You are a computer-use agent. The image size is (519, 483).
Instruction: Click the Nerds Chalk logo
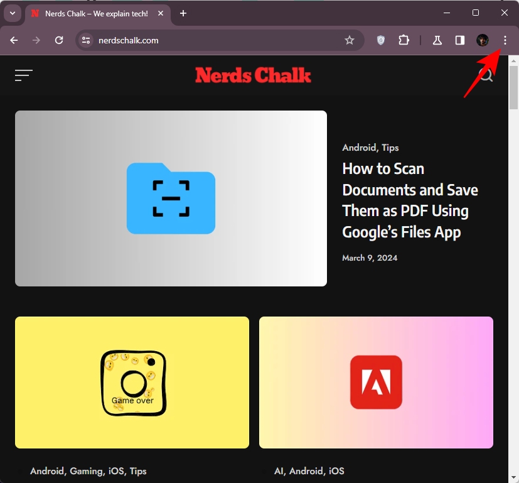(x=253, y=75)
